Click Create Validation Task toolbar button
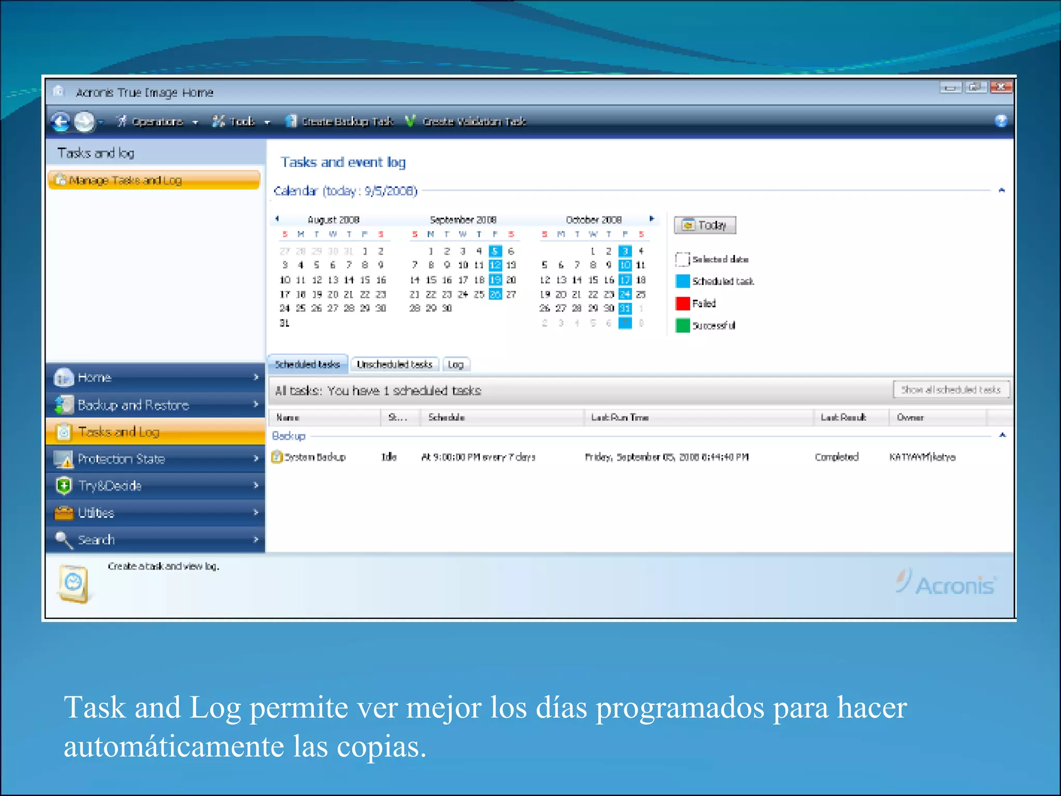The width and height of the screenshot is (1061, 796). [x=466, y=122]
